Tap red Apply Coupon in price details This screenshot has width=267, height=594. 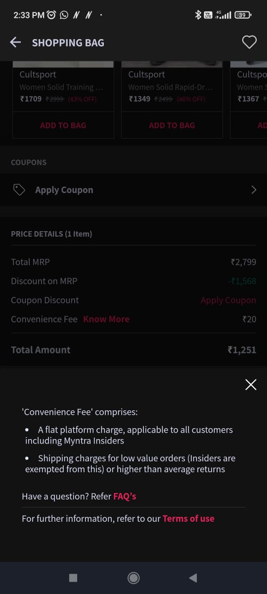coord(228,300)
